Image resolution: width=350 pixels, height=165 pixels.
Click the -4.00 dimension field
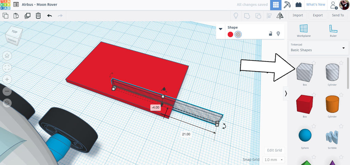pos(156,108)
